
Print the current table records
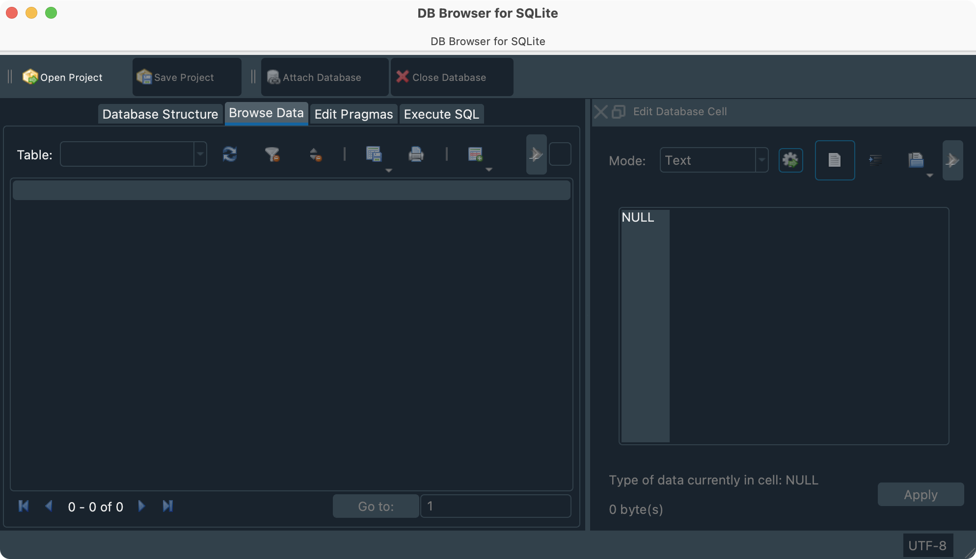(x=416, y=154)
